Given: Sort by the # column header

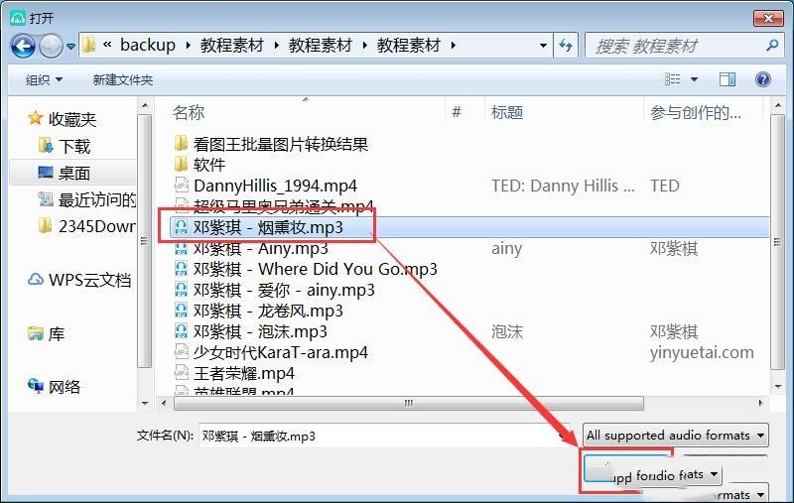Looking at the screenshot, I should point(457,112).
